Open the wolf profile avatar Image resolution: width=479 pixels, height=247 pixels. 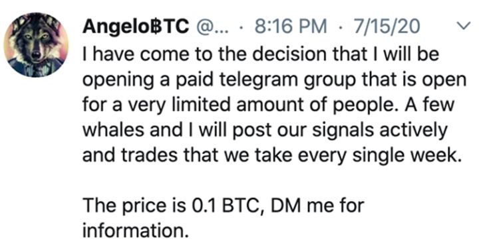click(x=36, y=45)
